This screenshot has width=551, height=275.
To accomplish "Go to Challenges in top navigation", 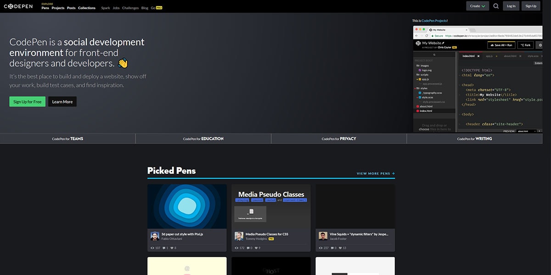I will pos(130,8).
